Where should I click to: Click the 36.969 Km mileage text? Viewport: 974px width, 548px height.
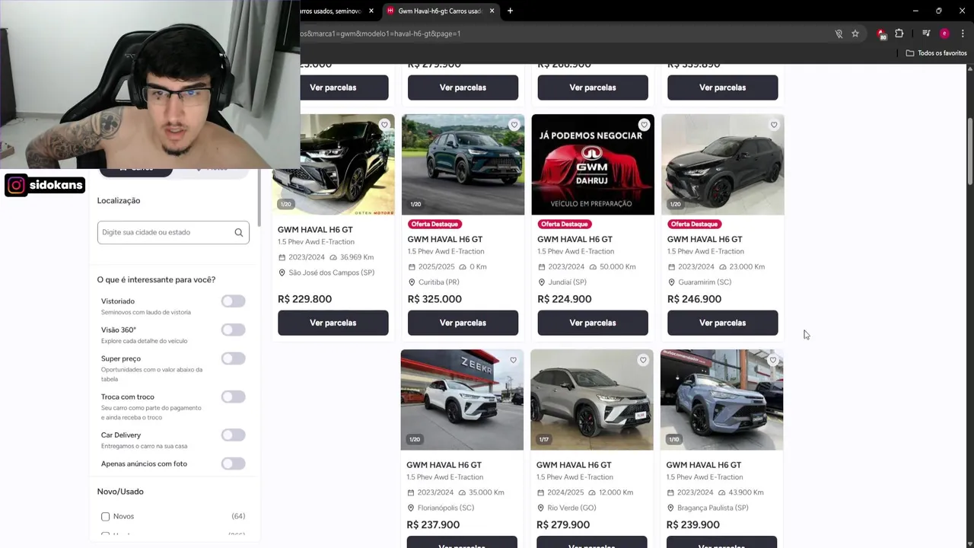click(x=357, y=257)
